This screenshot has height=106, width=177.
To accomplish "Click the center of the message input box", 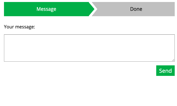I will 89,48.
